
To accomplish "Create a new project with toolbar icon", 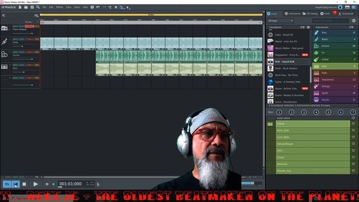I will coord(20,7).
